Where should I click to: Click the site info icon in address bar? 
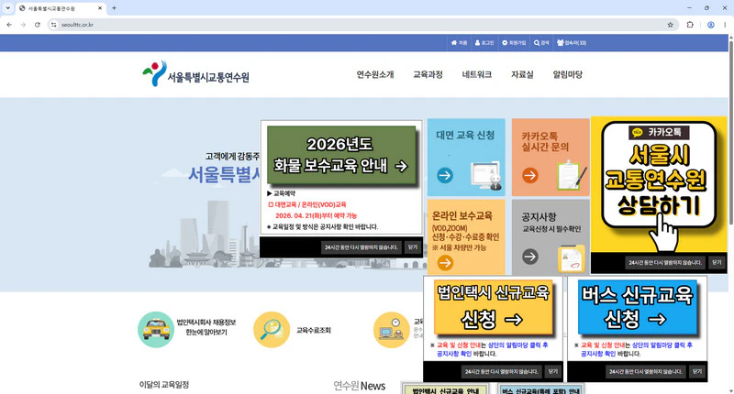coord(54,25)
